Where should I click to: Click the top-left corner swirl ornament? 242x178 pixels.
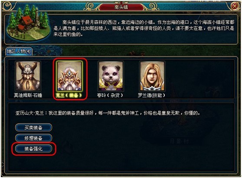click(8, 6)
